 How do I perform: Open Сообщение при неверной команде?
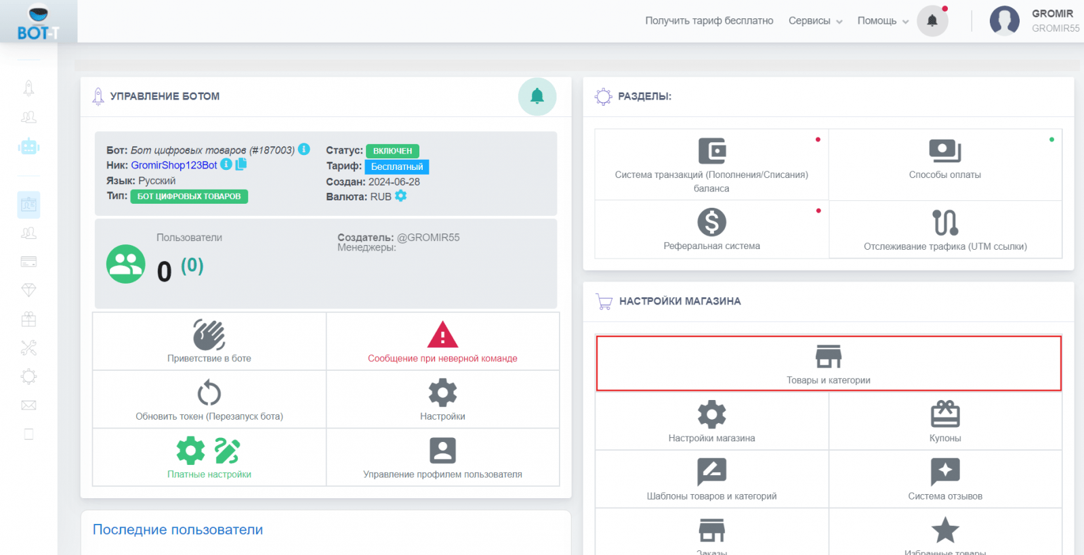[442, 341]
